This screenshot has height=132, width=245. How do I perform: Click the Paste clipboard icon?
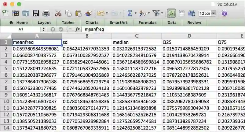[79, 13]
